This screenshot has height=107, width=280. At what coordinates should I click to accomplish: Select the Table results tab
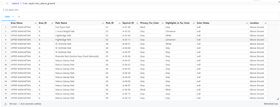click(7, 16)
